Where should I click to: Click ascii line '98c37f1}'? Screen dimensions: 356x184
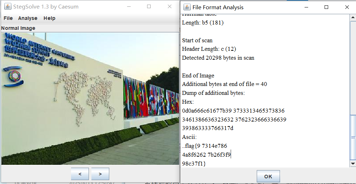[194, 163]
